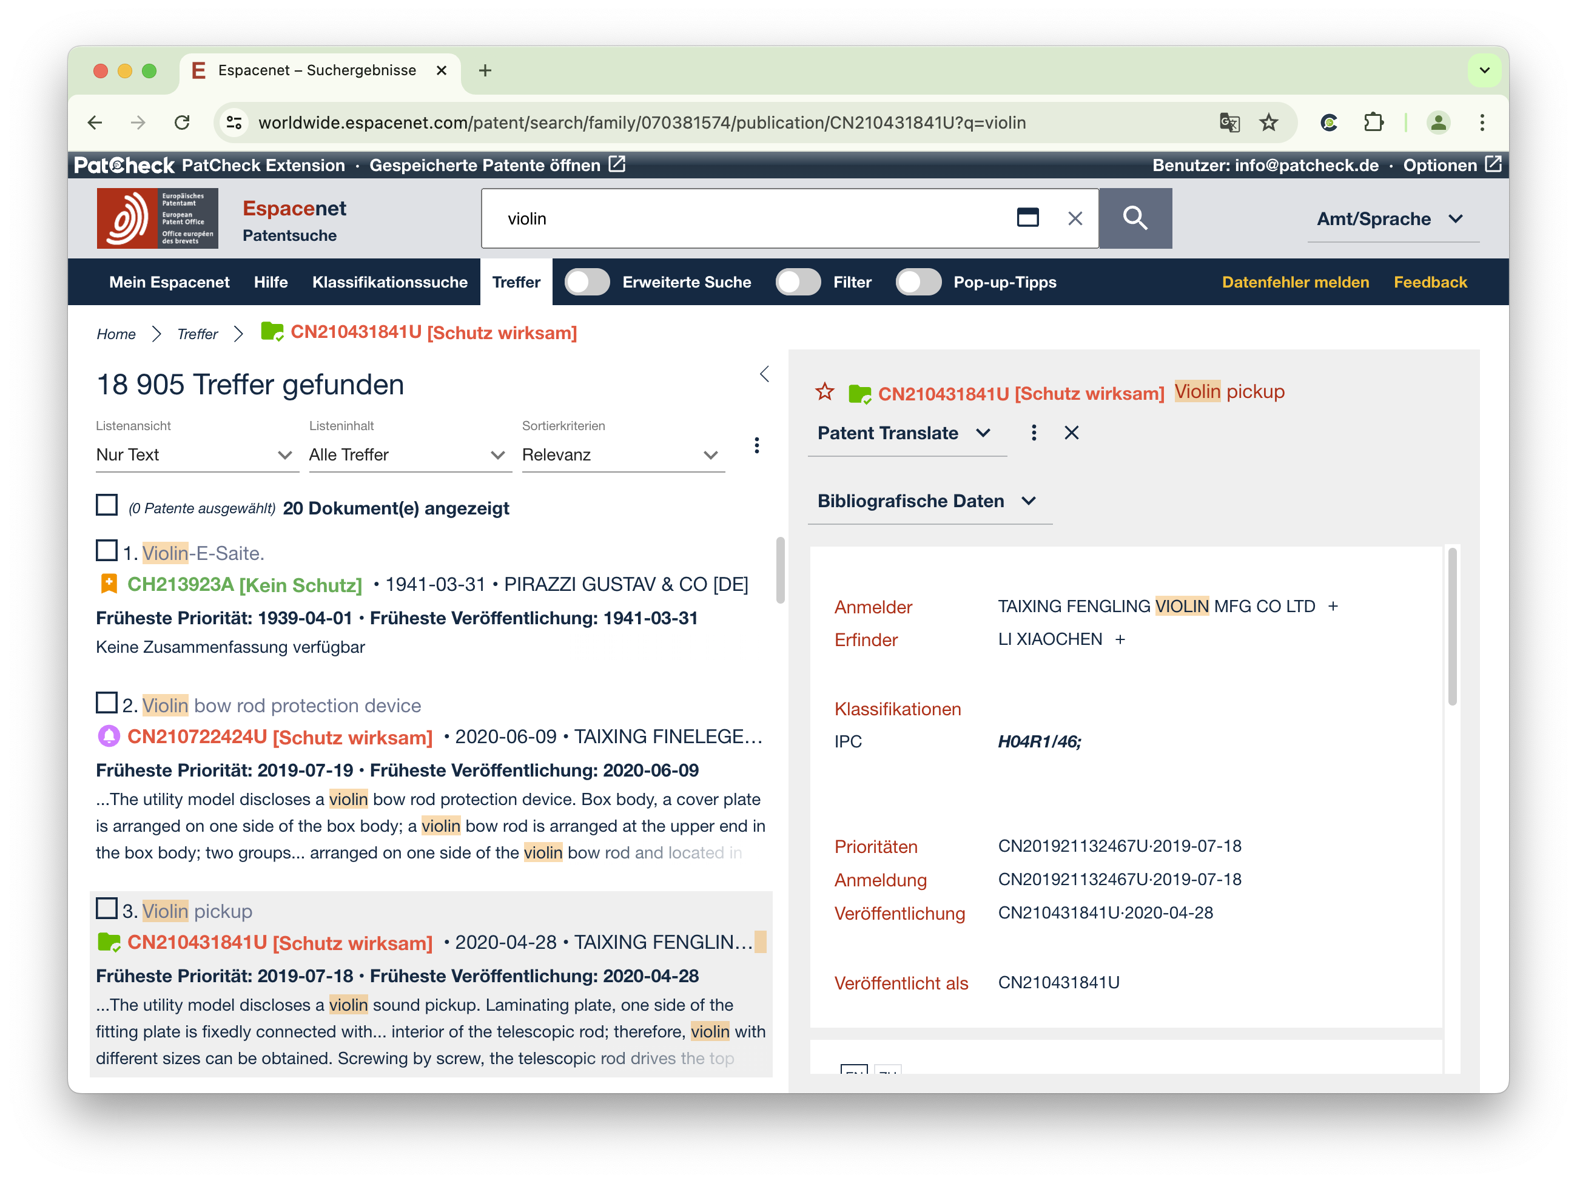Click the green PatCheck save icon on result 3

point(109,942)
